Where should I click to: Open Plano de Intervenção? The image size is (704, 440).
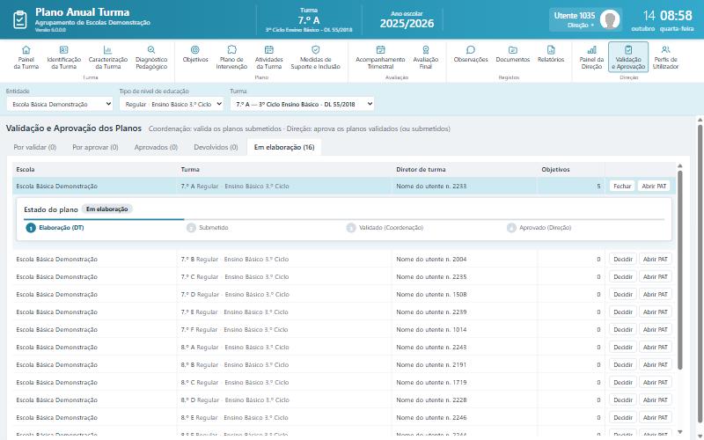(x=231, y=57)
